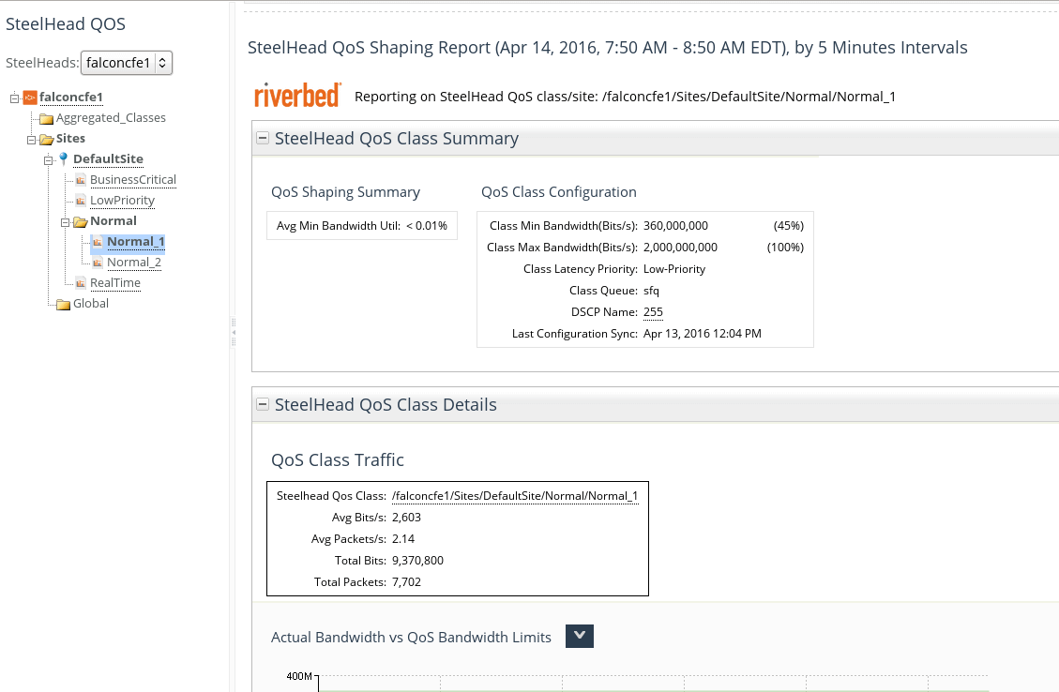Click the QoS Class Traffic heading
1059x692 pixels.
[x=338, y=459]
